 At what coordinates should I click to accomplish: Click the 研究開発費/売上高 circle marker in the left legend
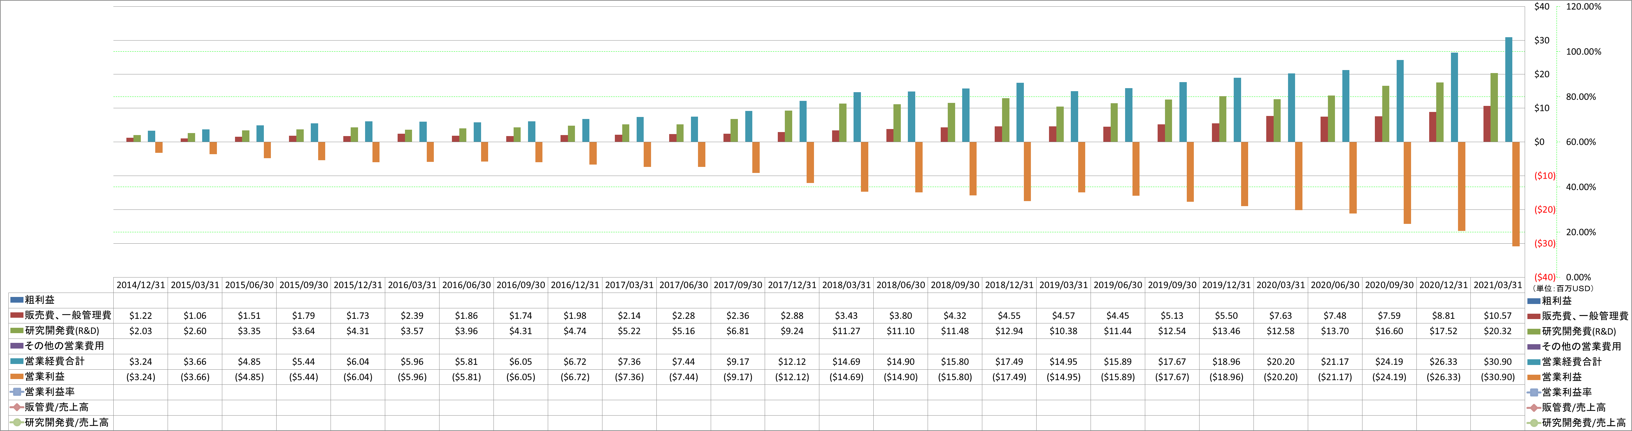(17, 422)
